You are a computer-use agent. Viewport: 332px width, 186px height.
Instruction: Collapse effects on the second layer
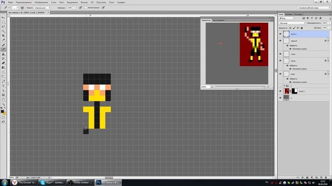tap(328, 41)
